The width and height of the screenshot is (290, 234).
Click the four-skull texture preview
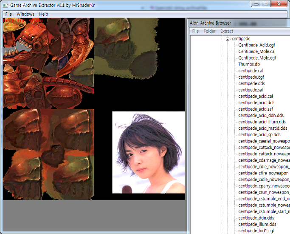point(48,154)
